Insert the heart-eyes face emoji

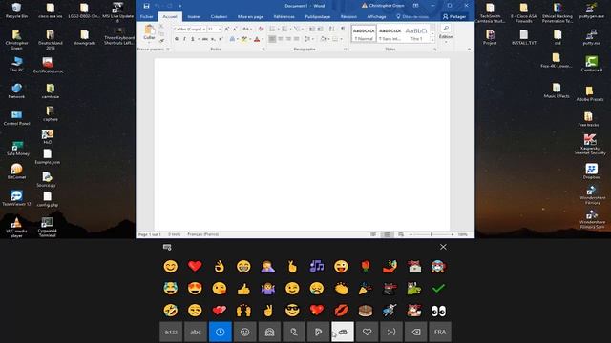195,289
